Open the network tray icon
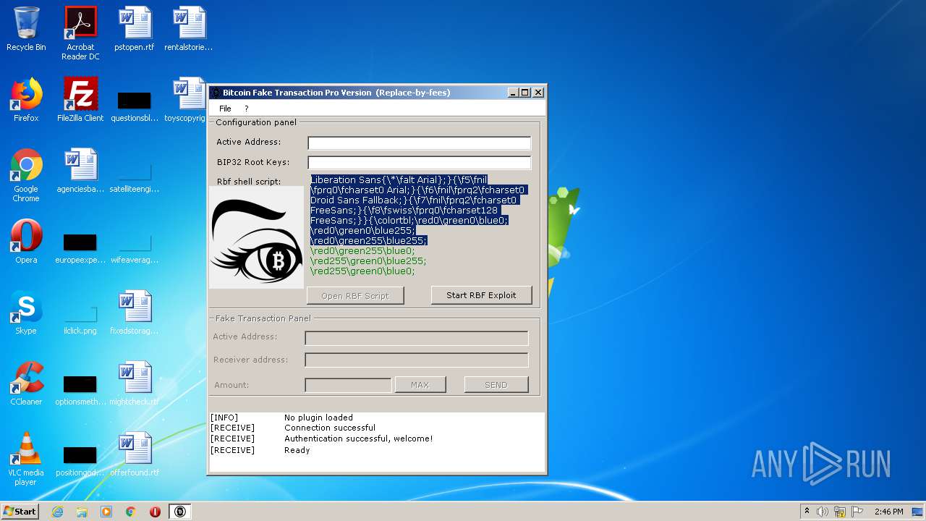The image size is (926, 521). click(839, 512)
